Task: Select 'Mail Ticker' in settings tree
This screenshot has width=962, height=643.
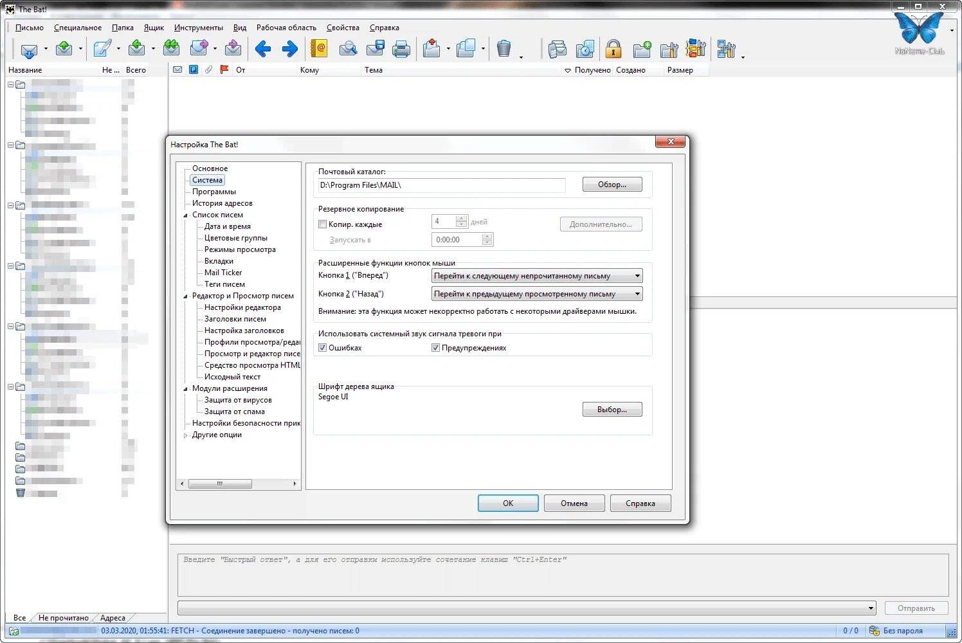Action: 223,273
